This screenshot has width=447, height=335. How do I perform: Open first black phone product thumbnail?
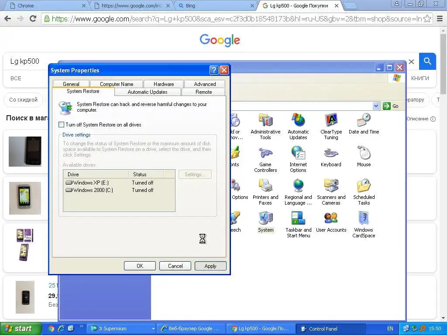(x=25, y=151)
